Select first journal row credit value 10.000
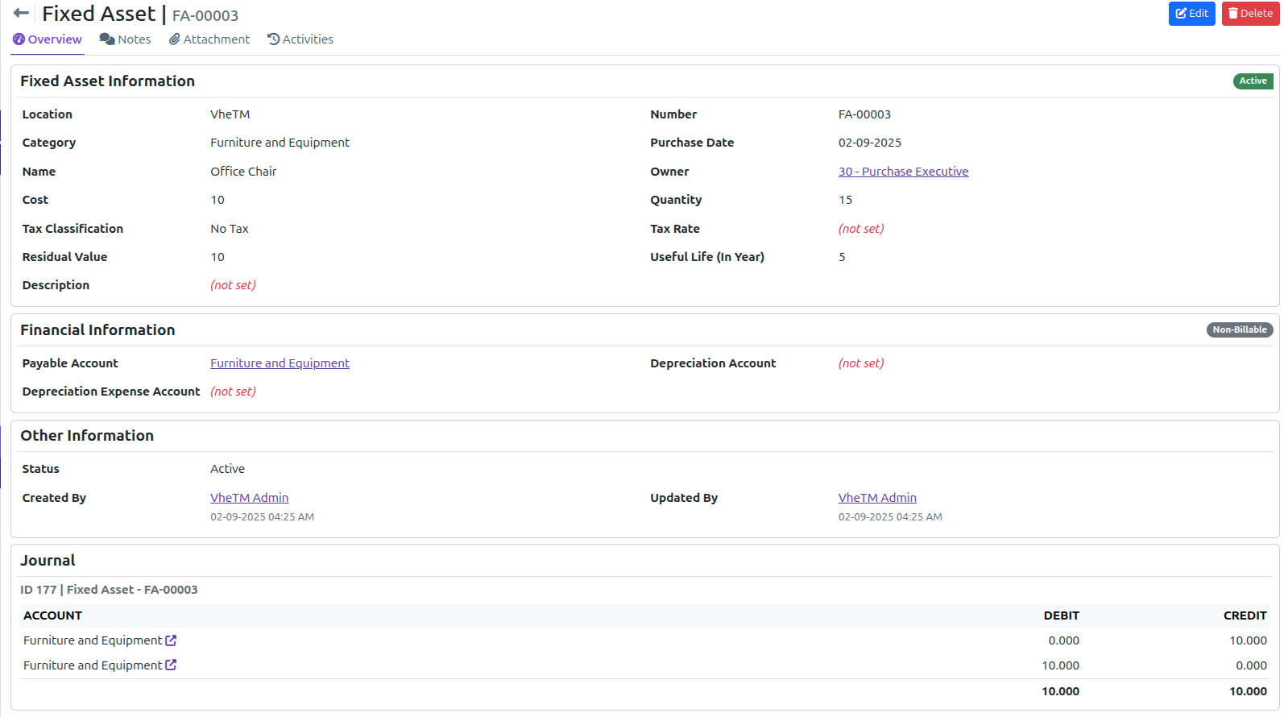 (1248, 640)
